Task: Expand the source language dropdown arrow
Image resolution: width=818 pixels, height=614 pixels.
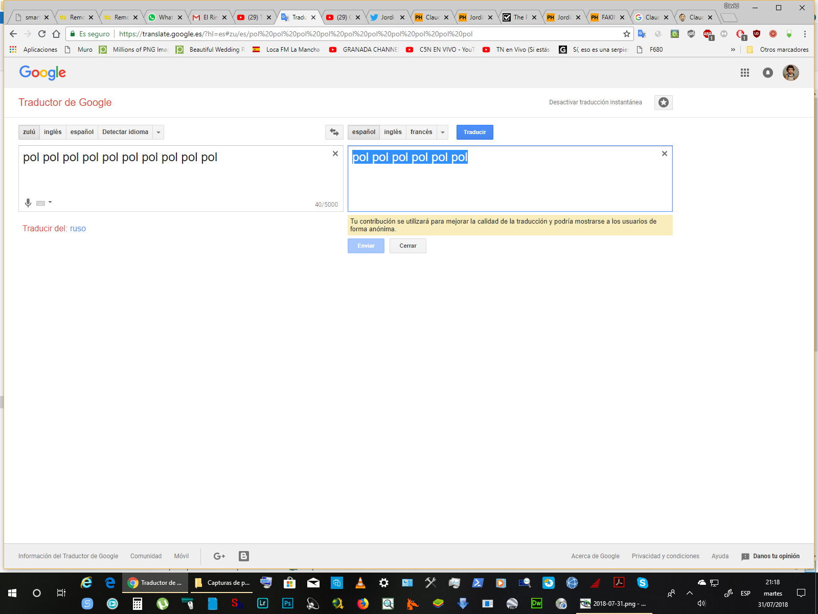Action: click(x=158, y=132)
